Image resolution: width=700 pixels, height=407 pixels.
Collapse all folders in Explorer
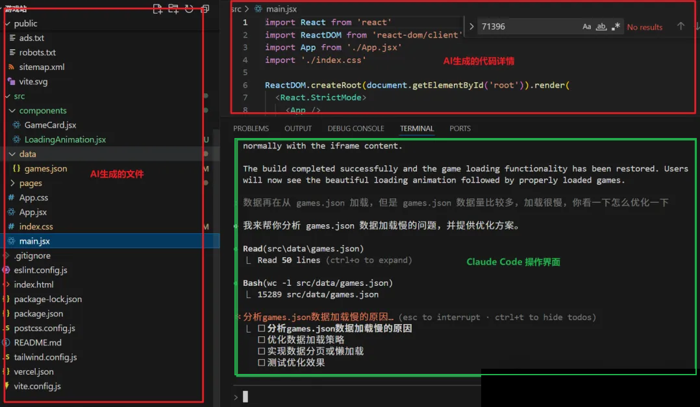tap(205, 9)
